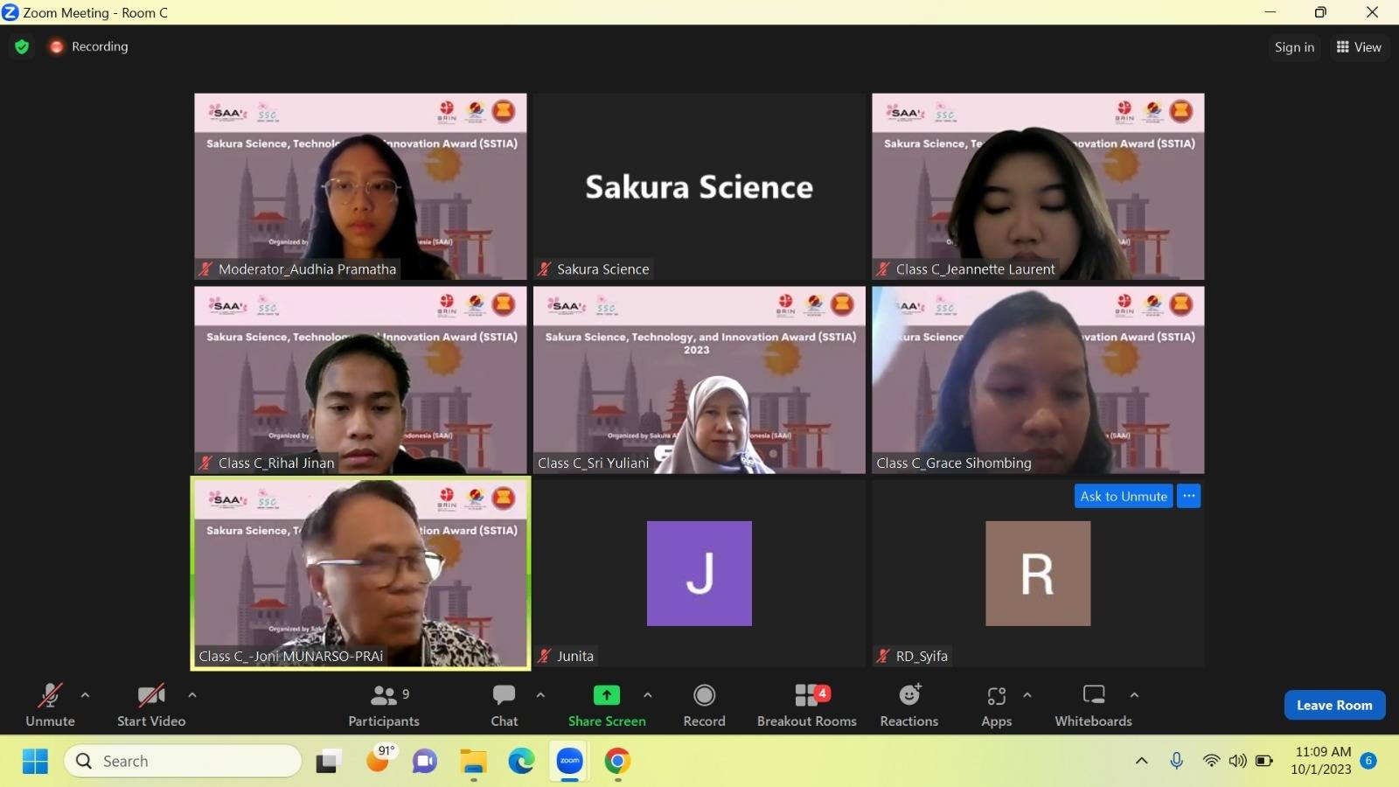Screen dimensions: 1399x787
Task: Open the Whiteboards tool
Action: 1093,705
